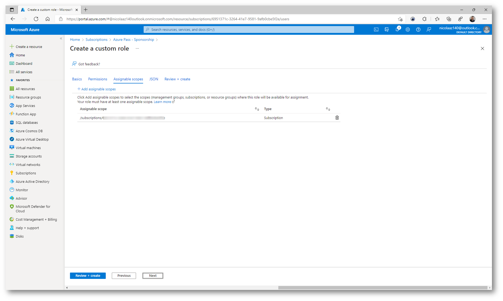Open the Feedback icon in the top bar
Screen dimensions: 503x301
pyautogui.click(x=429, y=29)
